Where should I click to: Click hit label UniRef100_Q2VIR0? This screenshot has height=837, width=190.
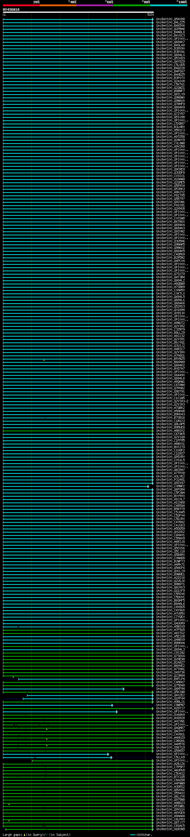170,352
